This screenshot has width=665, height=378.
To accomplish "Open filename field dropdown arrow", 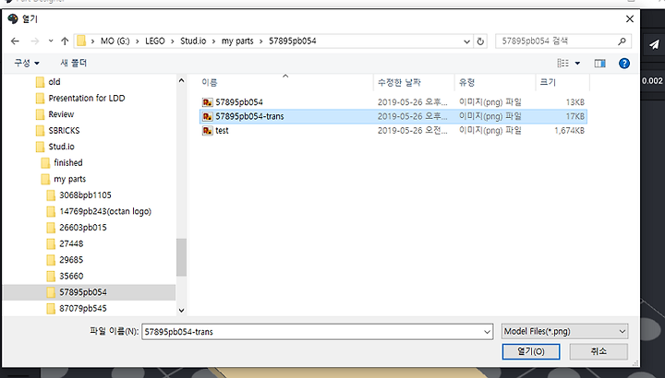I will click(488, 332).
